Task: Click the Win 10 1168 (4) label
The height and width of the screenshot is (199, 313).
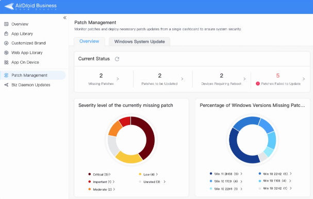Action: pyautogui.click(x=275, y=180)
